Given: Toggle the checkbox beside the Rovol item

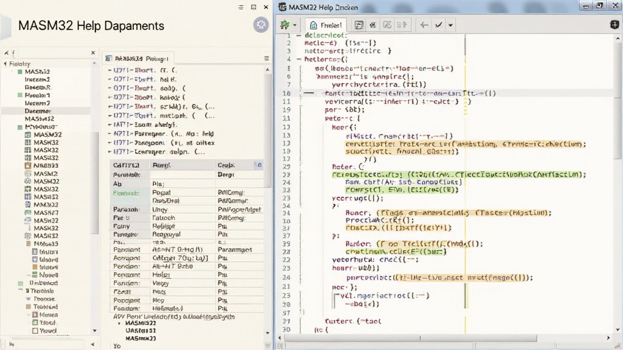Looking at the screenshot, I should (35, 331).
